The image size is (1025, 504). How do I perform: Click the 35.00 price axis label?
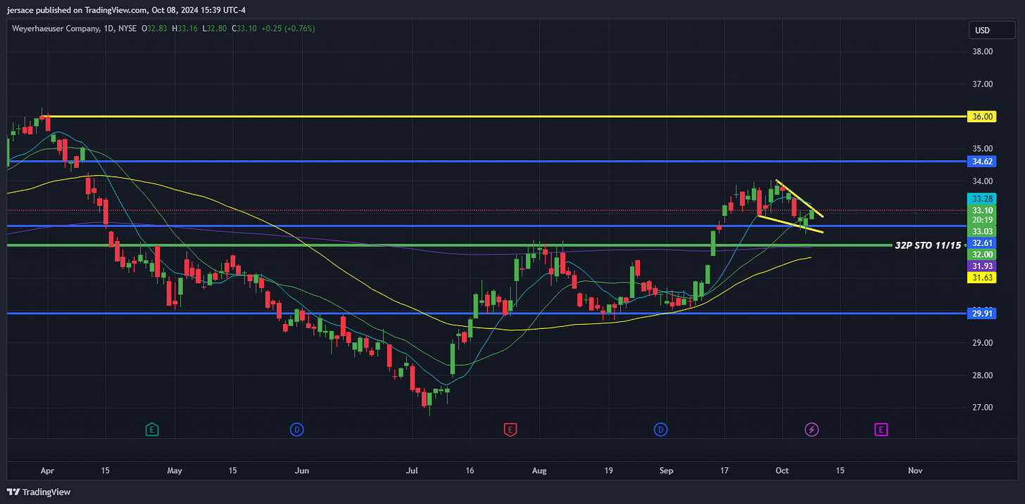point(982,149)
